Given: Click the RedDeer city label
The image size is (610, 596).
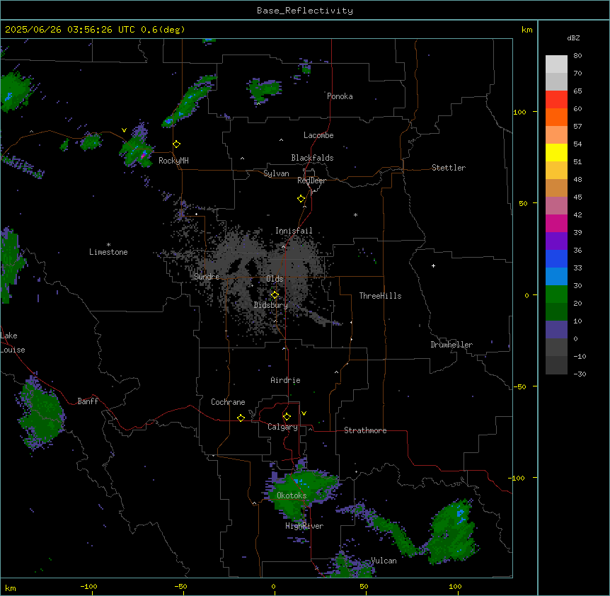Looking at the screenshot, I should click(x=311, y=180).
